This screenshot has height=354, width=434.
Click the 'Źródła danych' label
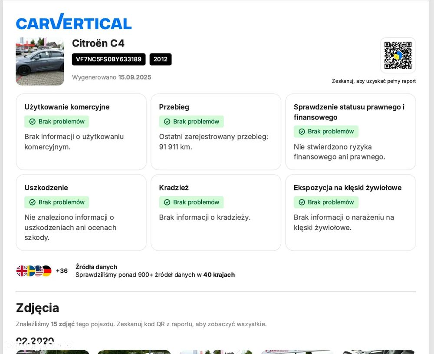[96, 267]
